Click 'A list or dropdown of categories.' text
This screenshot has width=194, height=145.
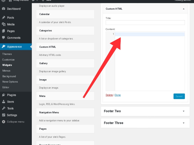(56, 39)
